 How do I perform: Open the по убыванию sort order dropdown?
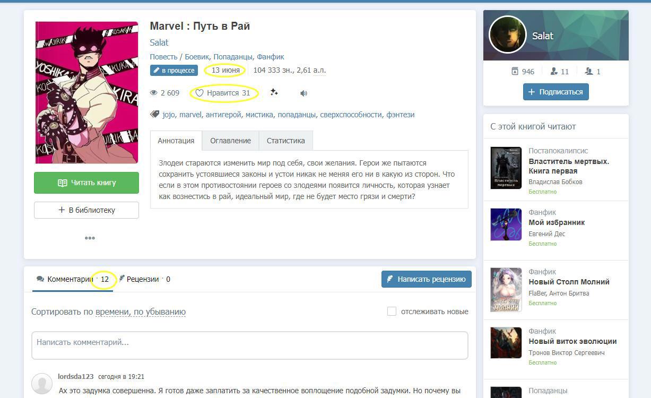pos(160,312)
